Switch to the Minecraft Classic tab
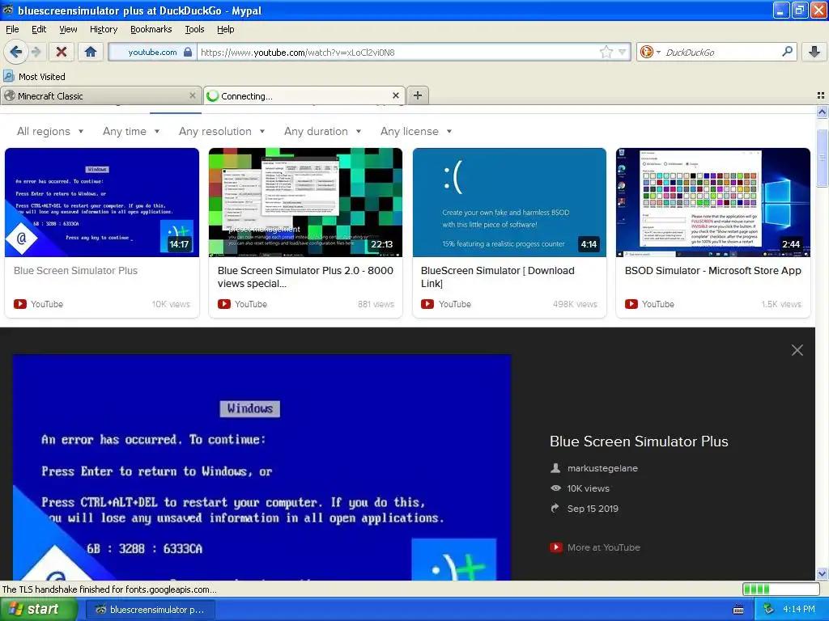829x621 pixels. click(x=100, y=95)
